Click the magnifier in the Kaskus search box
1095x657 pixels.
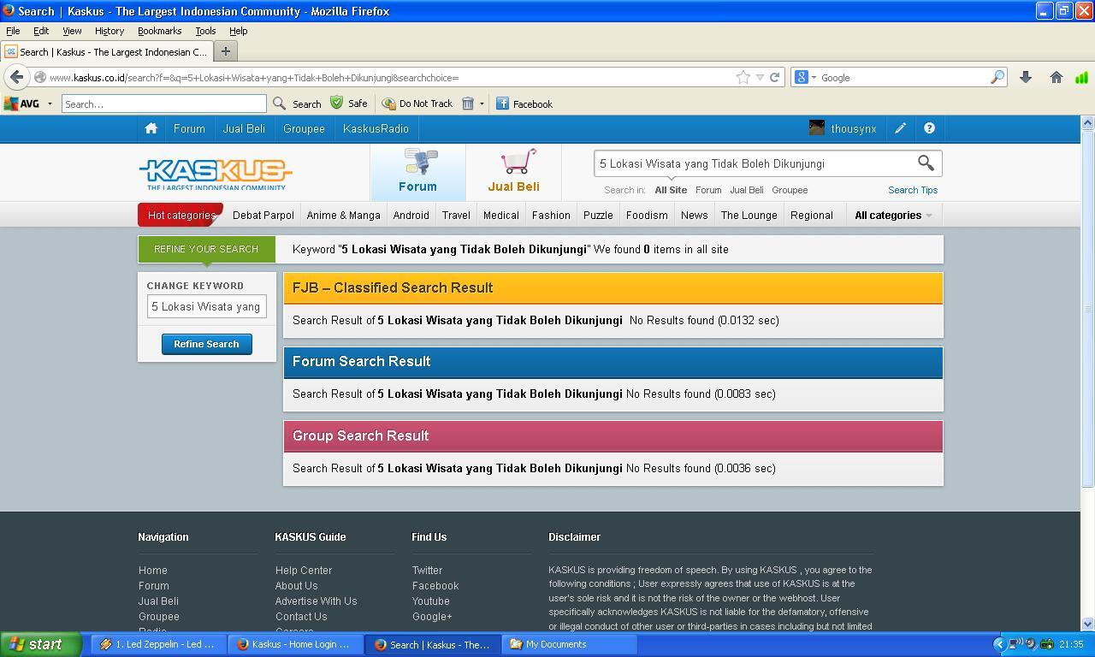coord(926,163)
